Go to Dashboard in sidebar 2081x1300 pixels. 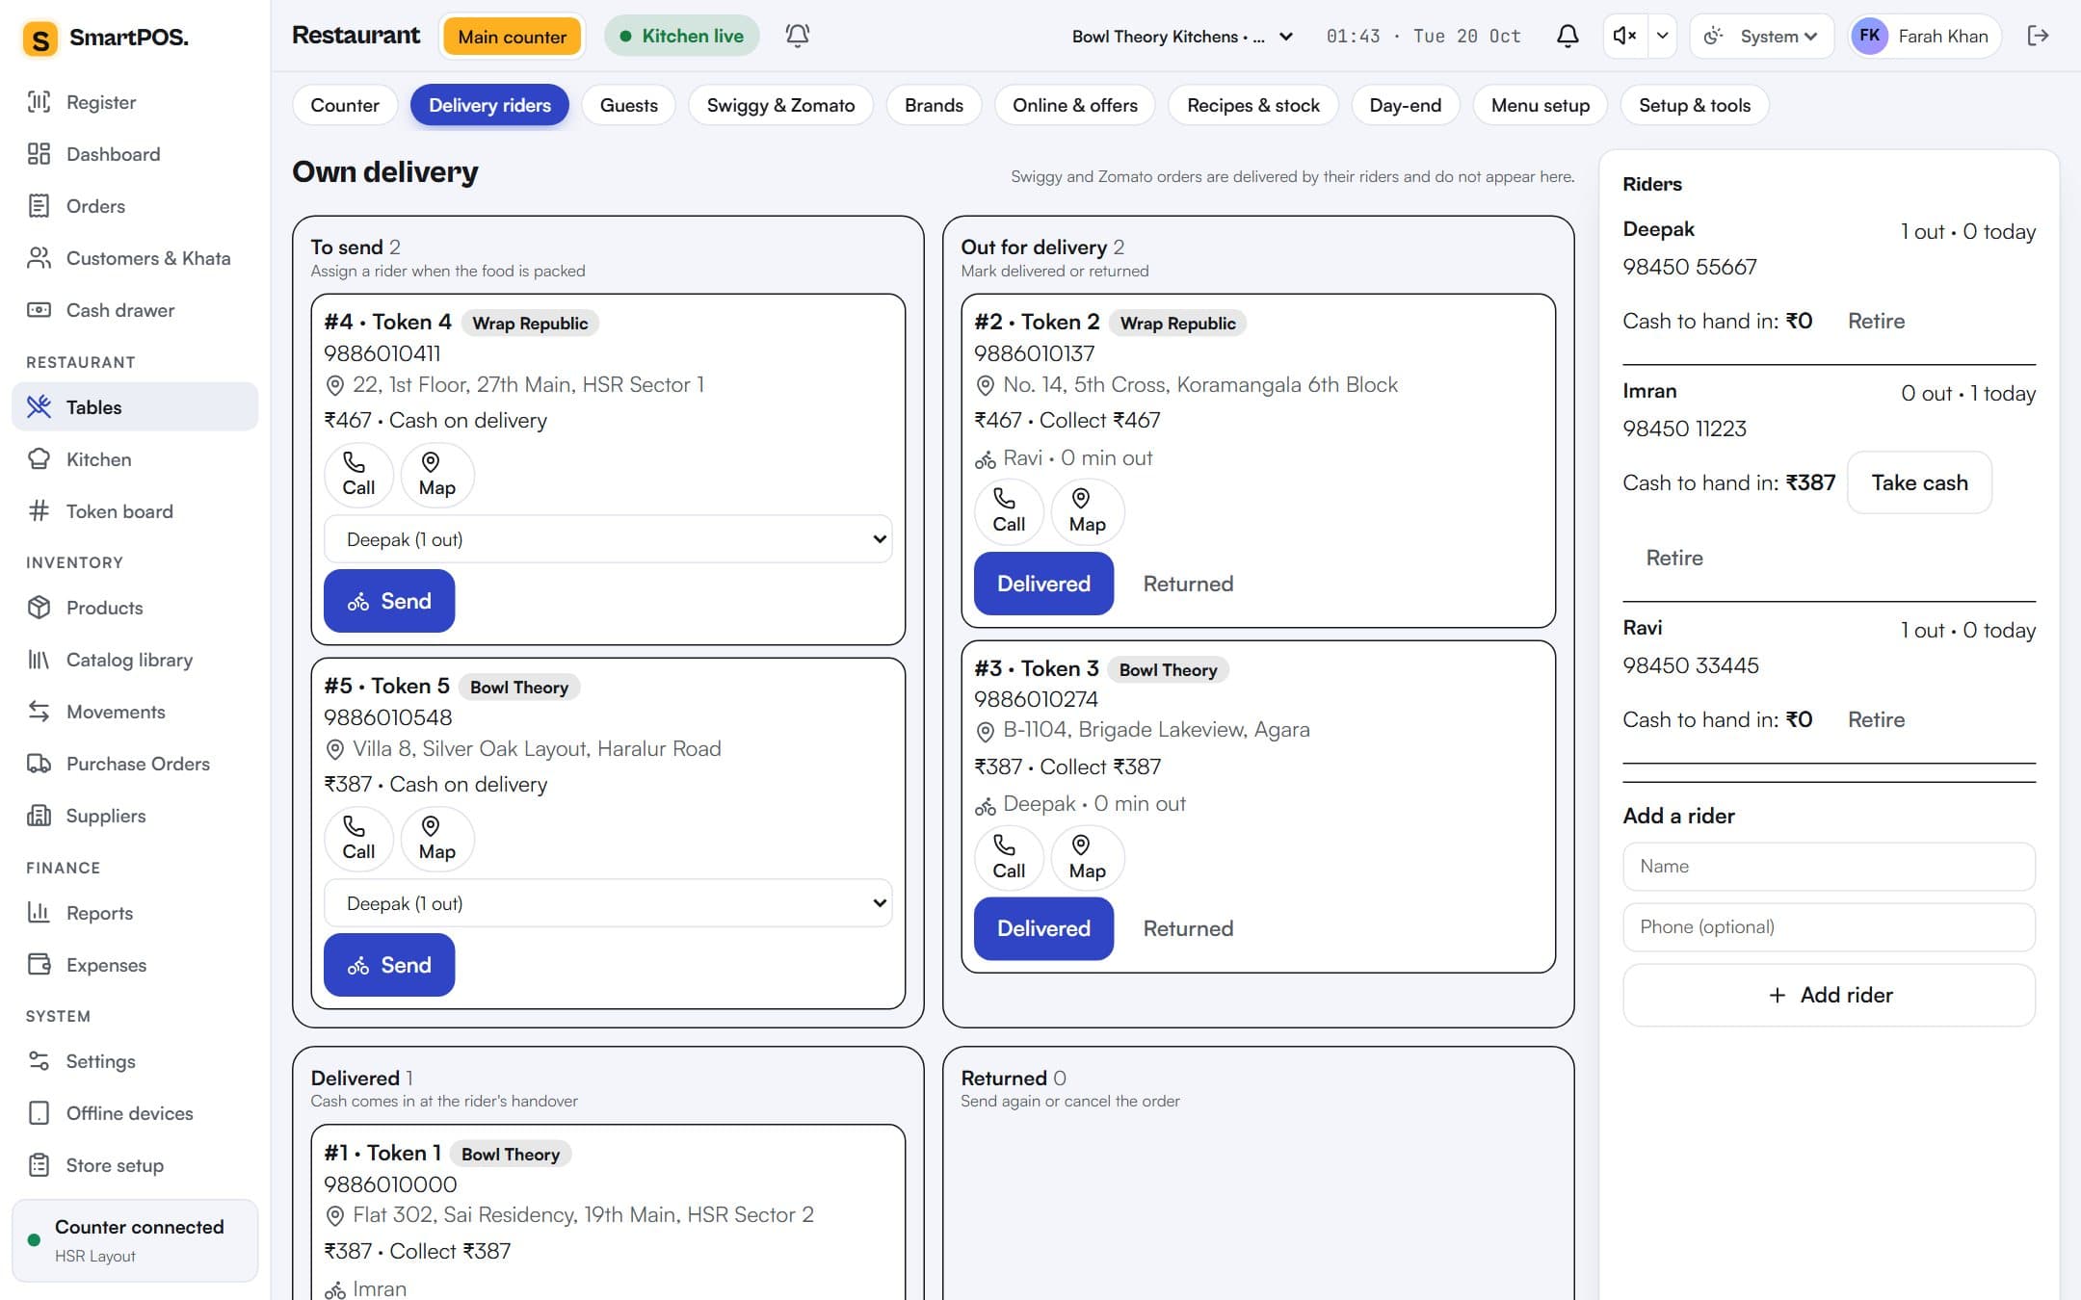click(135, 154)
